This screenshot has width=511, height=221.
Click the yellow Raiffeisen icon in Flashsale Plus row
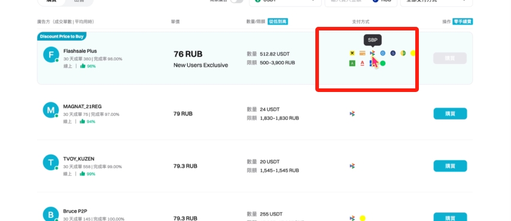point(352,53)
